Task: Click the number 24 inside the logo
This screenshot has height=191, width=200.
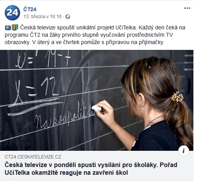Action: (x=12, y=12)
